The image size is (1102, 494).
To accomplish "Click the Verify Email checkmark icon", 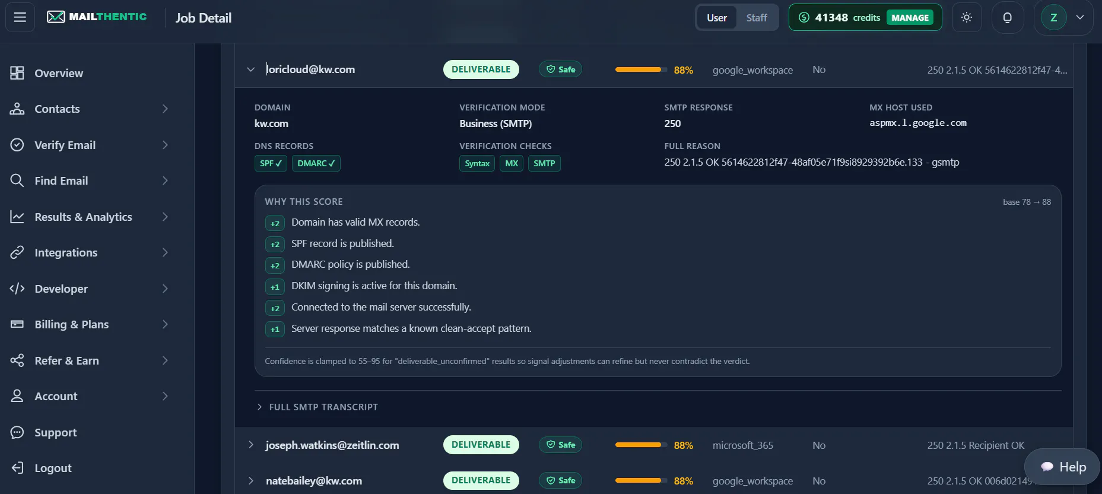I will pos(17,145).
